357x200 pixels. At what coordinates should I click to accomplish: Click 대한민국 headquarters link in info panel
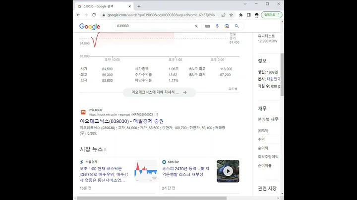pos(273,79)
